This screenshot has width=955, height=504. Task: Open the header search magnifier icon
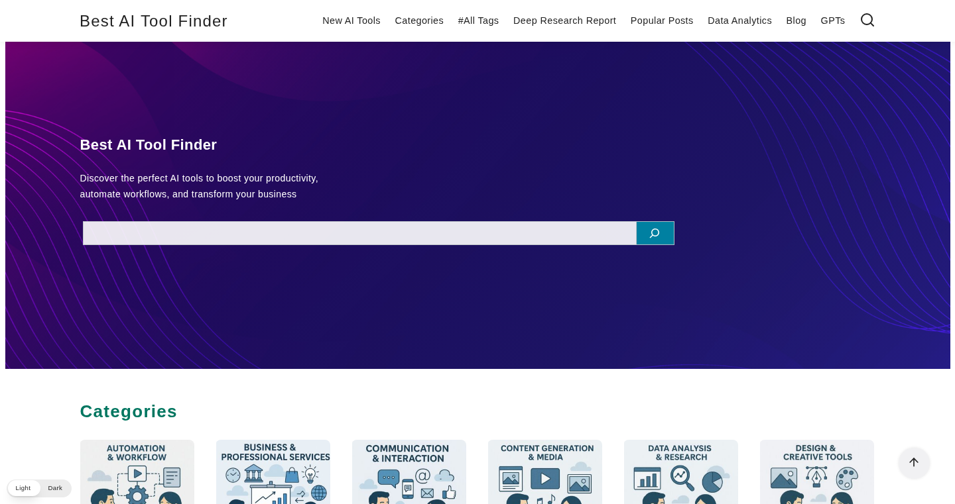tap(867, 20)
